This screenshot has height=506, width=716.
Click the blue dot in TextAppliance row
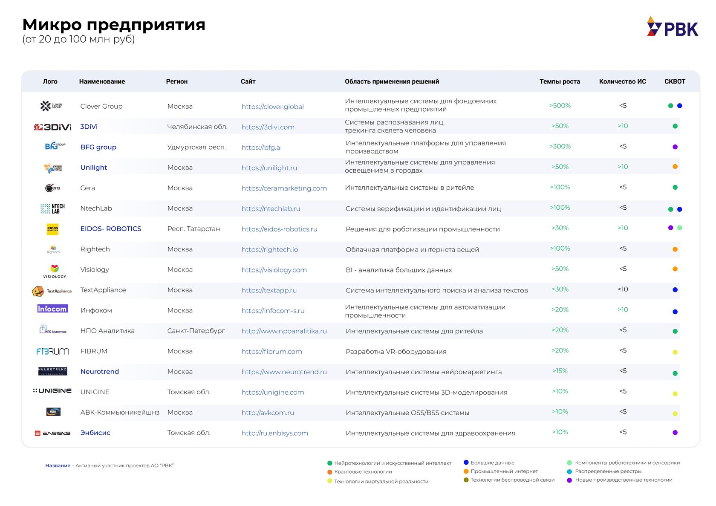coord(675,290)
